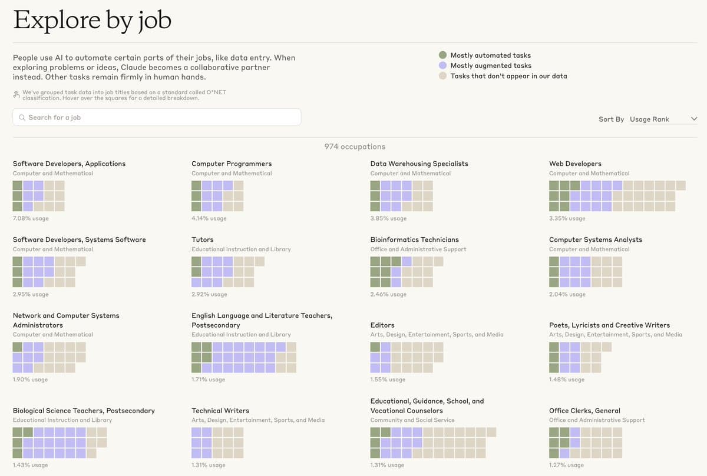Screen dimensions: 707x476
Task: Click the chevron on the Usage Rank selector
Action: (x=694, y=118)
